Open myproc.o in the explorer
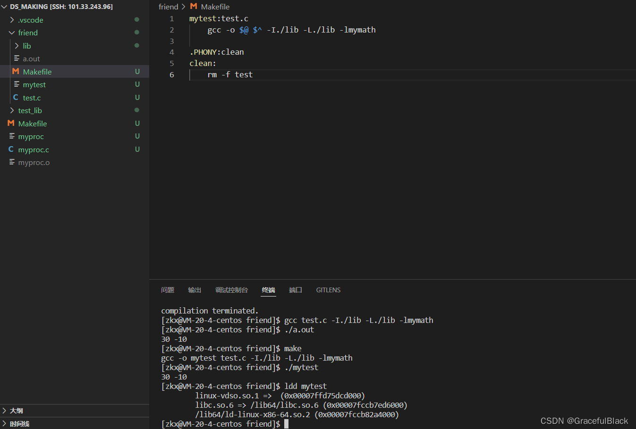The width and height of the screenshot is (636, 429). 34,162
